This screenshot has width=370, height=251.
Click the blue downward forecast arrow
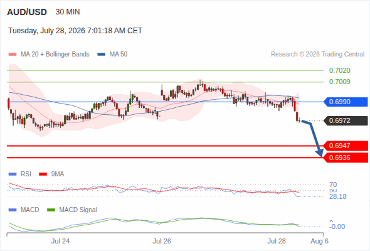pyautogui.click(x=313, y=138)
